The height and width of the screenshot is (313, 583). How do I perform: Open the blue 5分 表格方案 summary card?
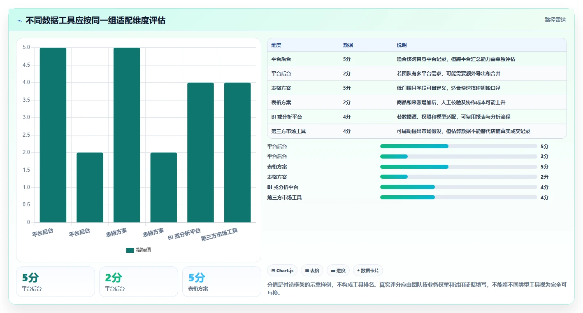click(222, 282)
